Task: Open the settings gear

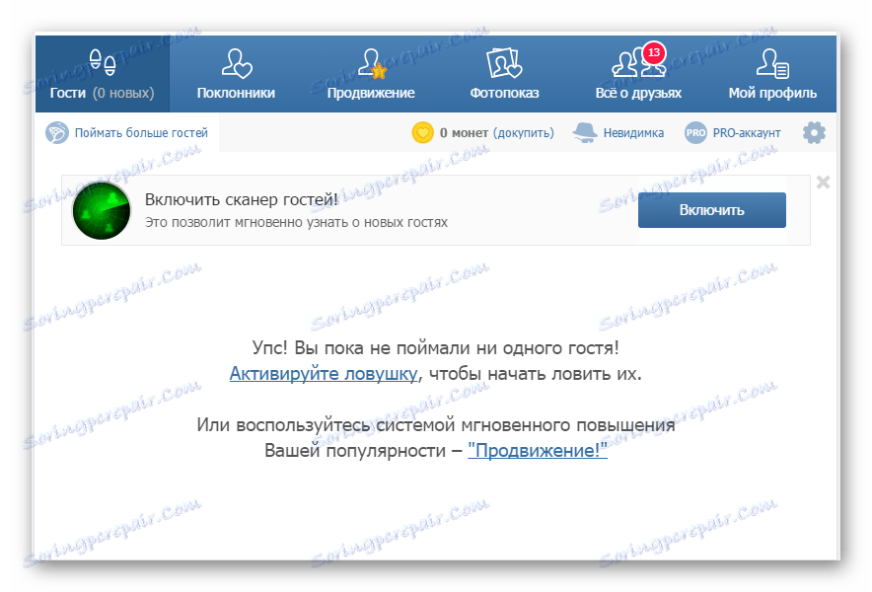Action: click(x=815, y=131)
